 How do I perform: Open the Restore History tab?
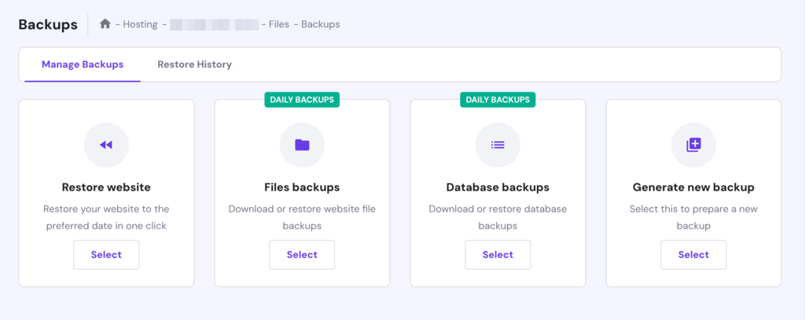click(x=194, y=64)
